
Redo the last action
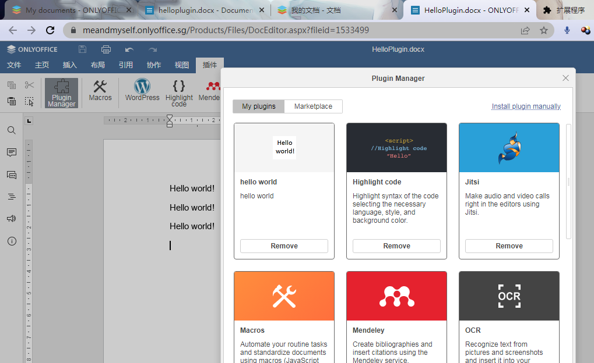coord(153,49)
